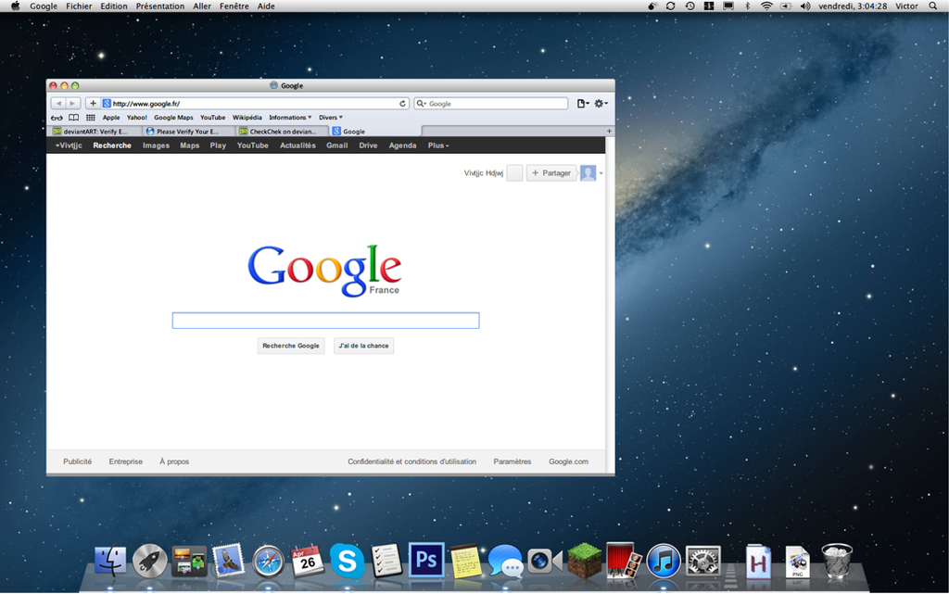Focus the Google search text box
949x594 pixels.
325,321
